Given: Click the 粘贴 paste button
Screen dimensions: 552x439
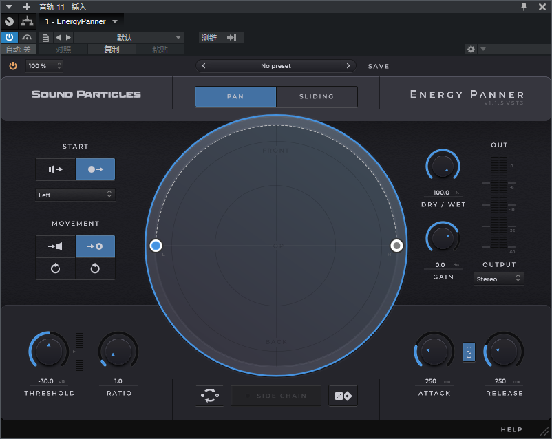Looking at the screenshot, I should [x=160, y=50].
